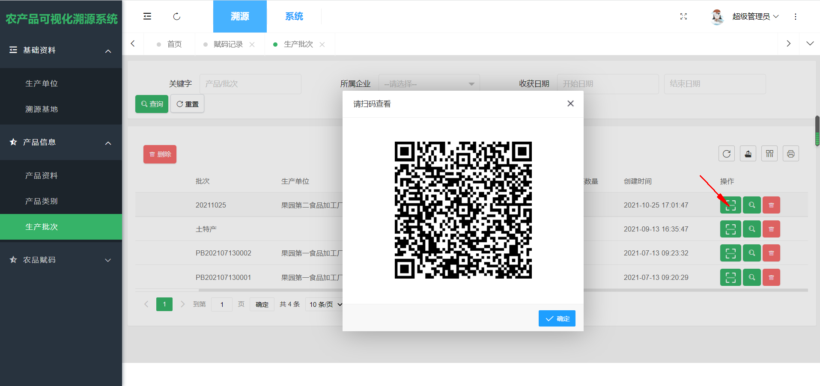Close the 赋码记录 tab
Screen dimensions: 820x386
click(252, 45)
